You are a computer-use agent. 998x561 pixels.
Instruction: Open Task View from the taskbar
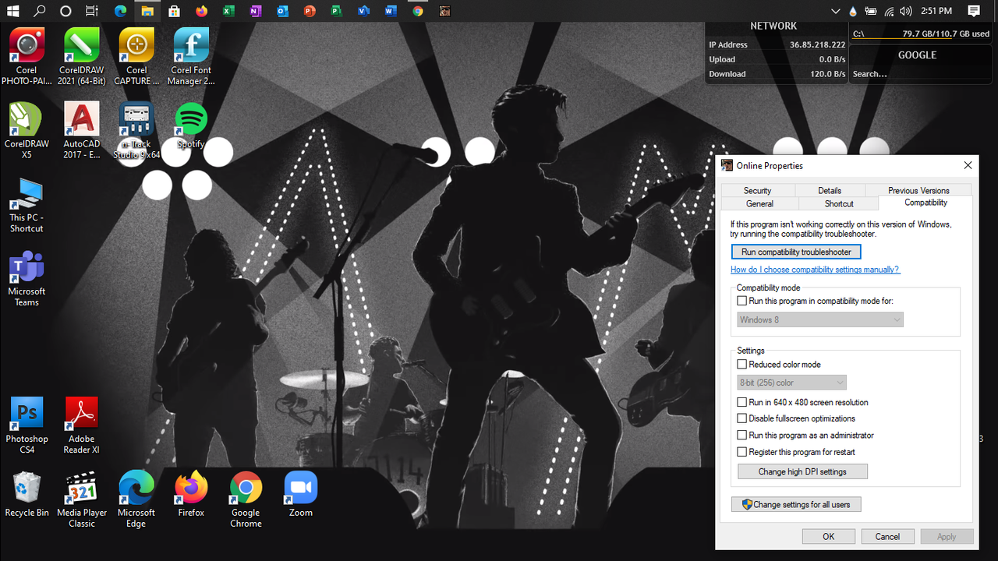tap(92, 11)
